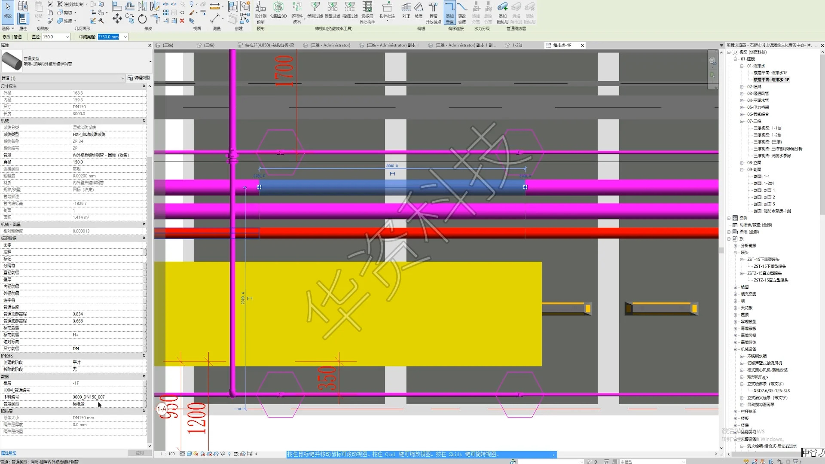This screenshot has width=825, height=464.
Task: Click the Move tool in 修改 panel
Action: 117,18
